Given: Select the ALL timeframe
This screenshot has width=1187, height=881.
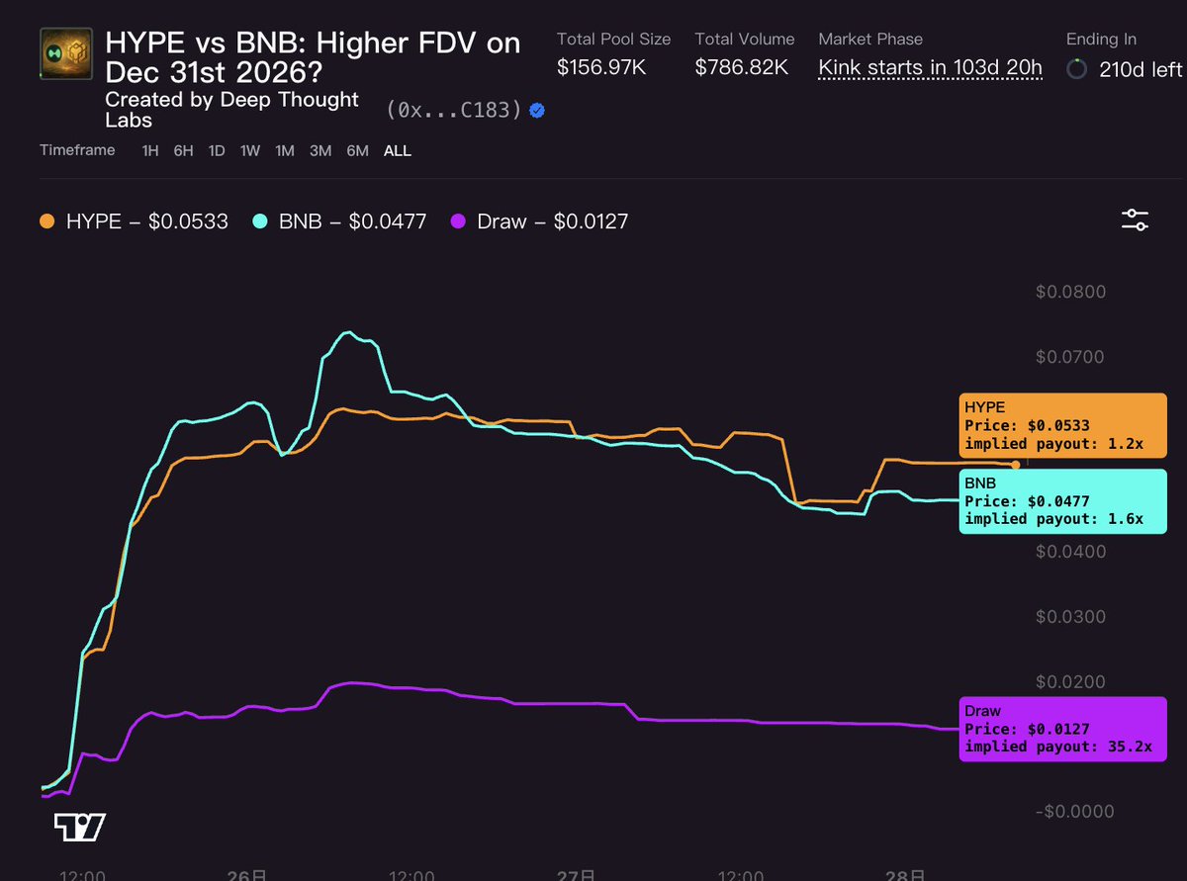Looking at the screenshot, I should [398, 150].
